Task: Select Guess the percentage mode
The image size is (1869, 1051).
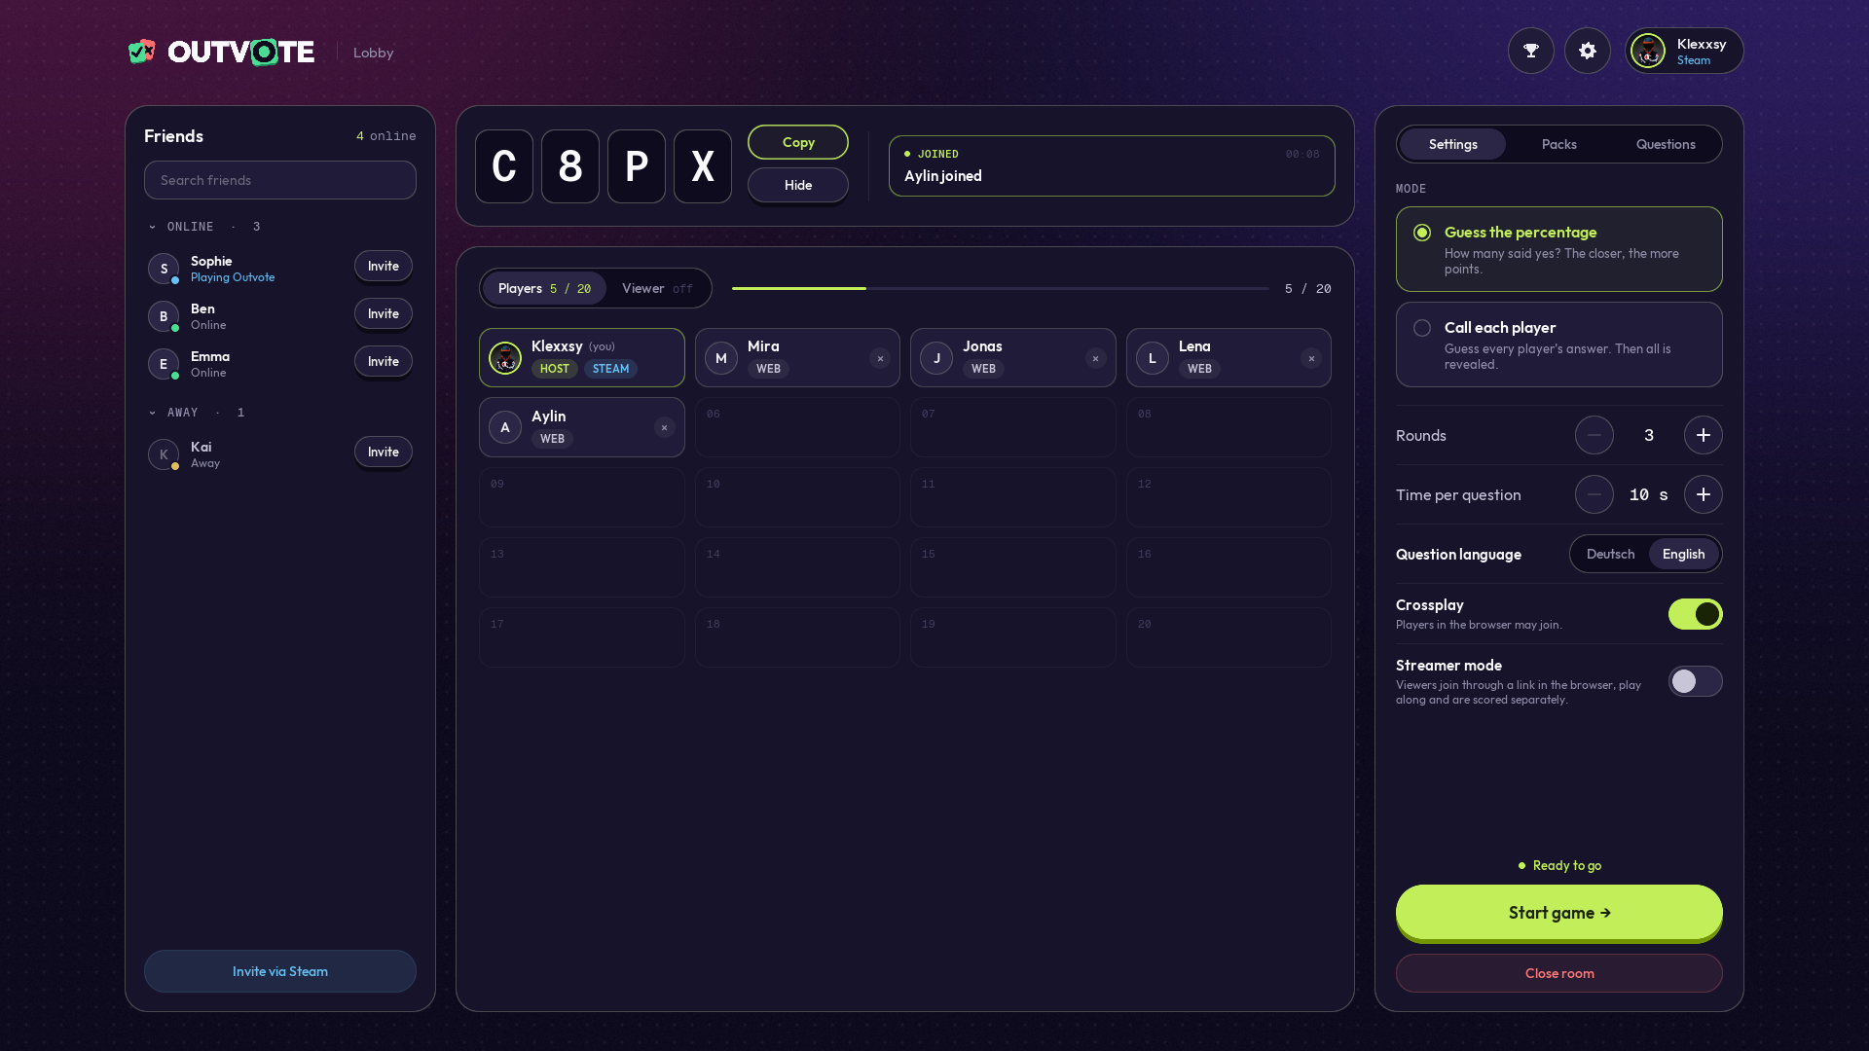Action: click(x=1559, y=249)
